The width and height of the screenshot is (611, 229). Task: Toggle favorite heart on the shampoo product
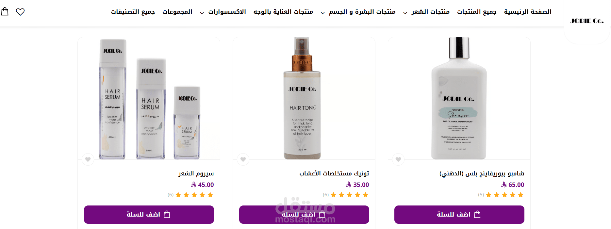coord(398,159)
